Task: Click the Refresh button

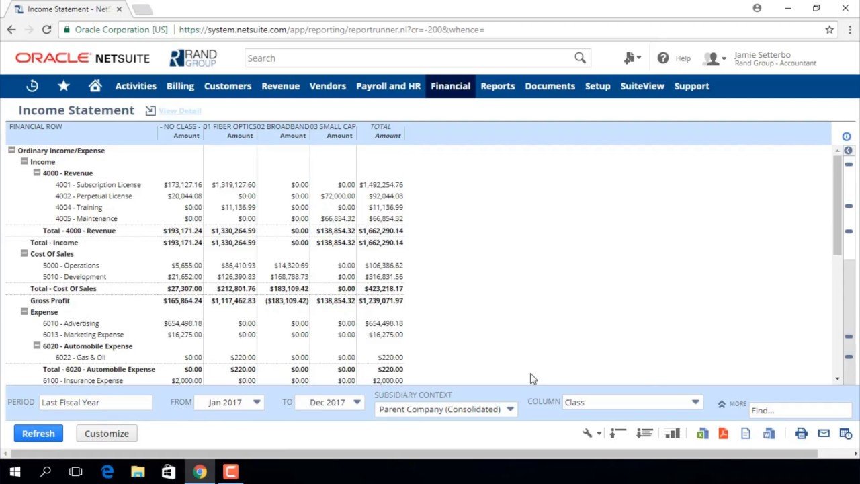Action: click(38, 433)
